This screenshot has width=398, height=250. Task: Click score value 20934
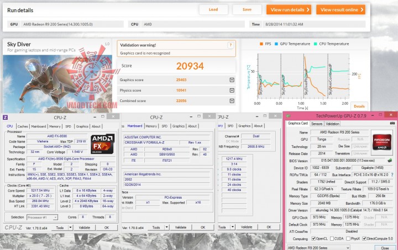190,66
